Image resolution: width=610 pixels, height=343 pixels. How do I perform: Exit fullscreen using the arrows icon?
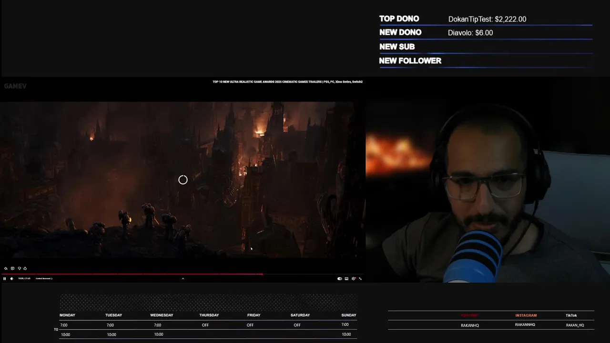coord(360,279)
